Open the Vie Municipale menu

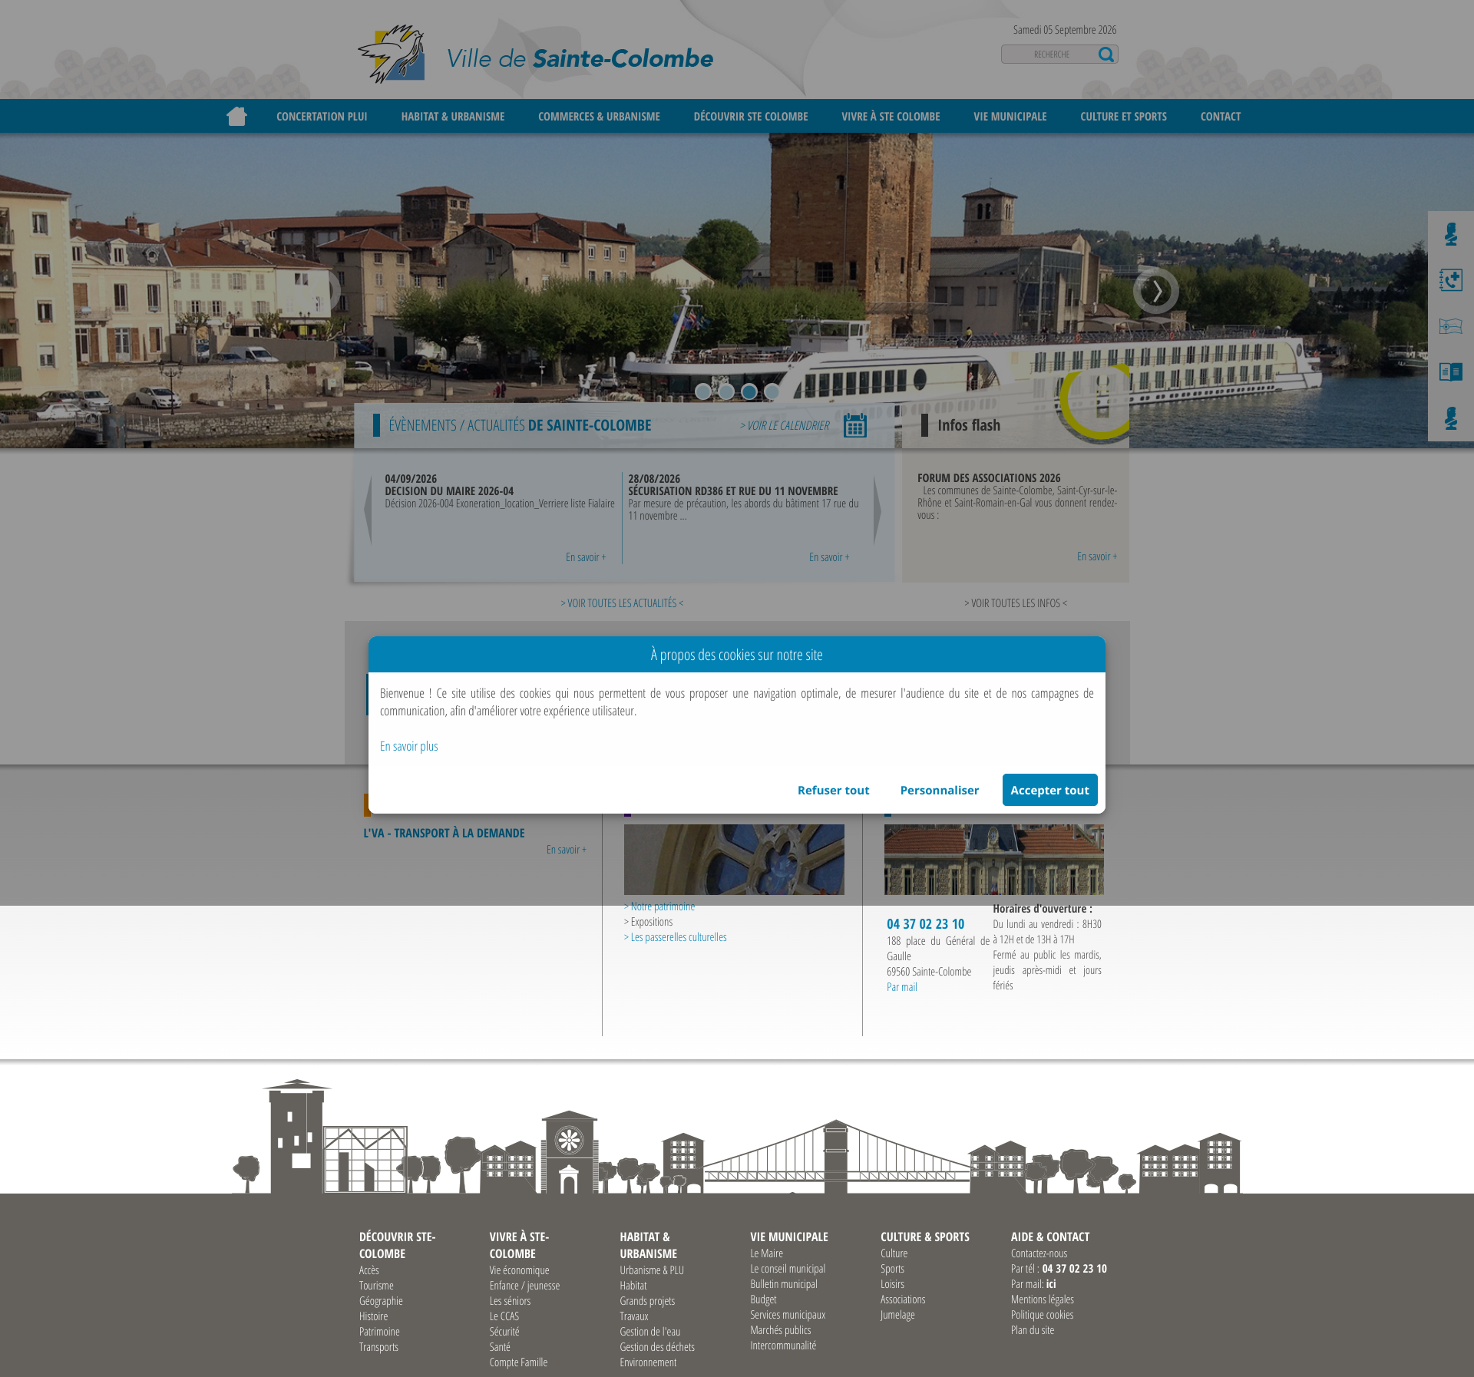point(1010,117)
